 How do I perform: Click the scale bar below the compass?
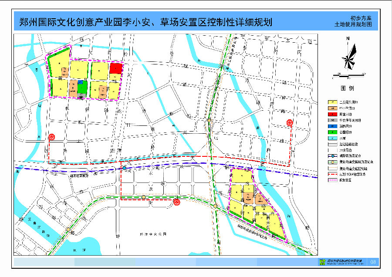tap(348, 75)
